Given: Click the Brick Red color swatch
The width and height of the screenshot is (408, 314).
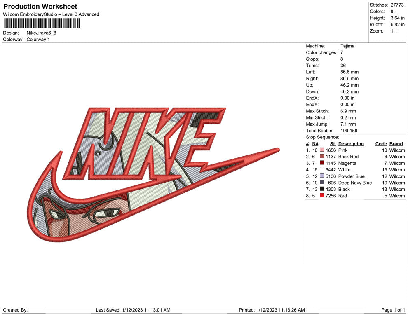Looking at the screenshot, I should coord(322,156).
